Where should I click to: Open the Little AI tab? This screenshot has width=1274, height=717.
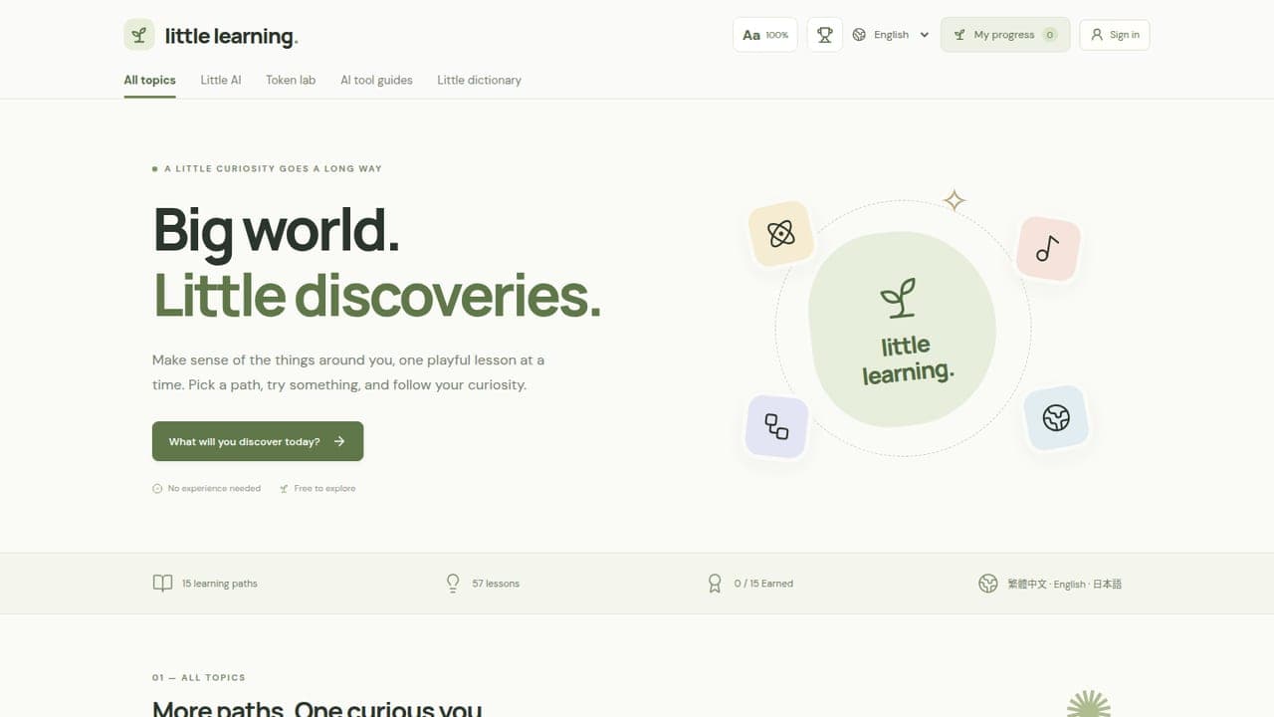pos(221,80)
